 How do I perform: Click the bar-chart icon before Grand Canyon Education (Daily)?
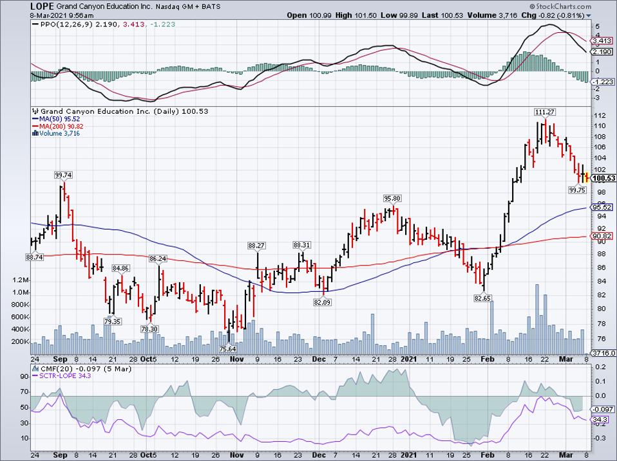coord(35,111)
